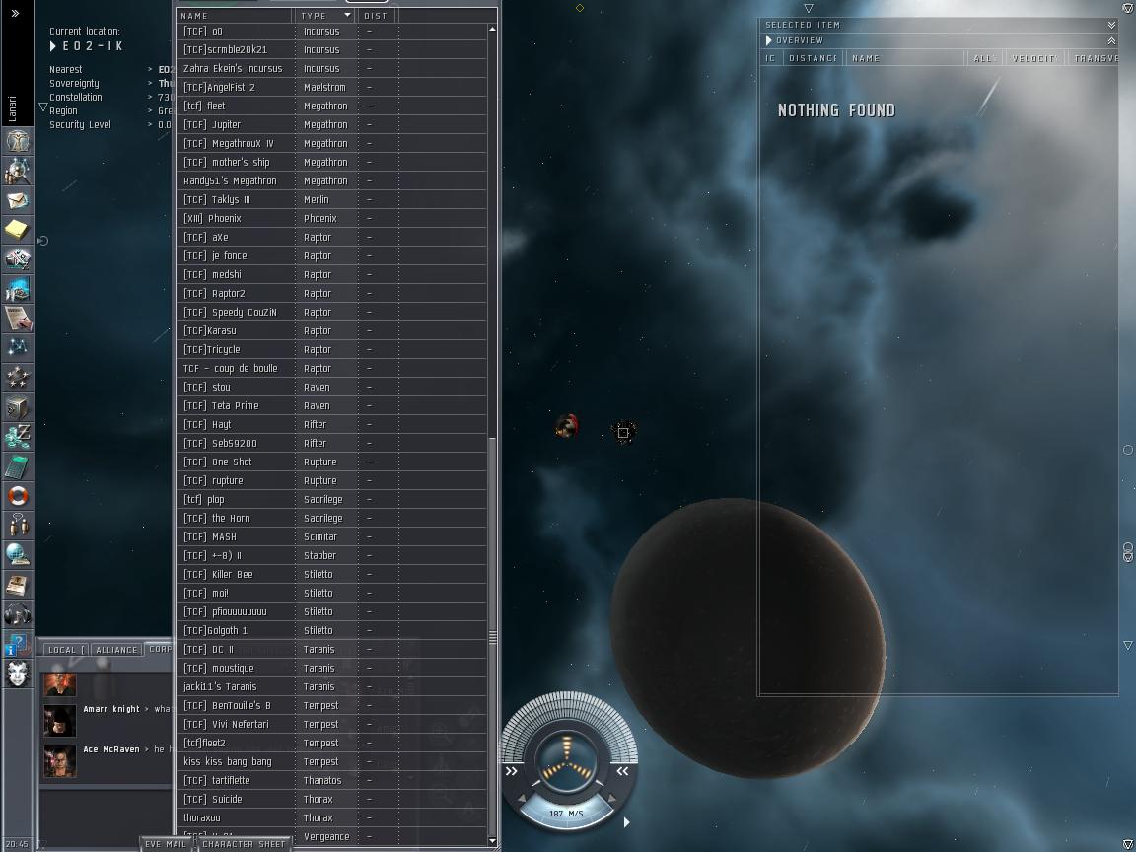Open the character sheet Vitruvian-man sidebar icon
This screenshot has width=1136, height=852.
[x=18, y=141]
